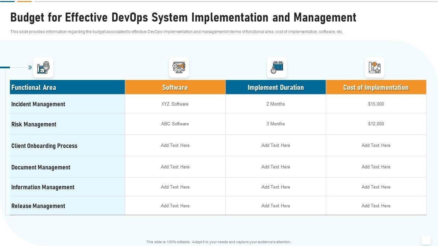Click the white square in bottom-right corner
Viewport: 438px width, 246px height.
(x=426, y=240)
